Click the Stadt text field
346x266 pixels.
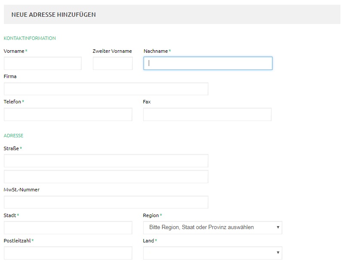[x=68, y=228]
